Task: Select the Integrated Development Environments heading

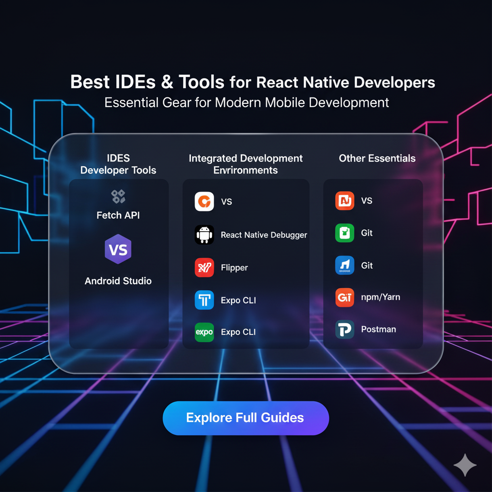Action: [246, 164]
